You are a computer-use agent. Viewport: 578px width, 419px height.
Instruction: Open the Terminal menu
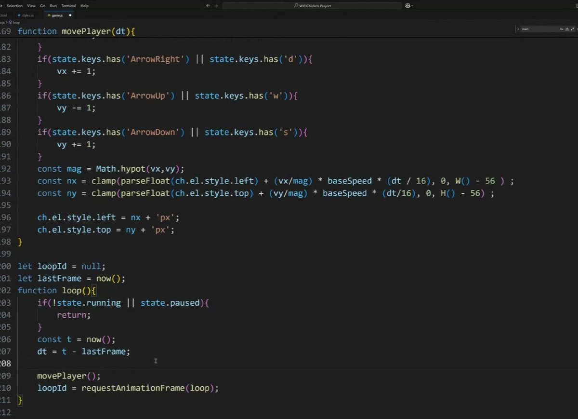click(68, 5)
